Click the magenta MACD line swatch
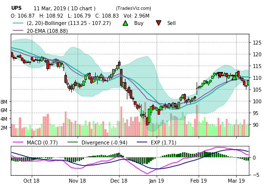This screenshot has width=264, height=189. pos(18,142)
